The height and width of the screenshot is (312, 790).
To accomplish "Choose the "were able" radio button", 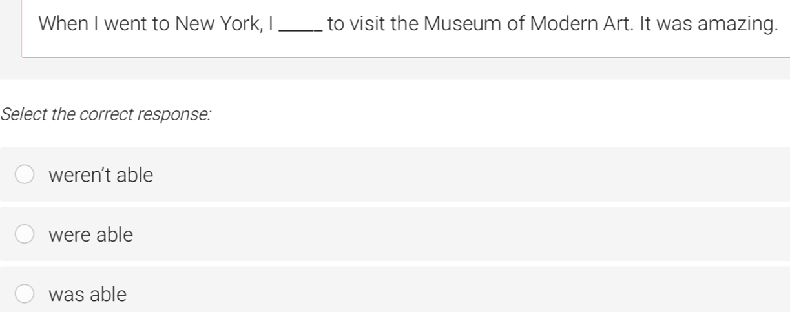I will (25, 235).
